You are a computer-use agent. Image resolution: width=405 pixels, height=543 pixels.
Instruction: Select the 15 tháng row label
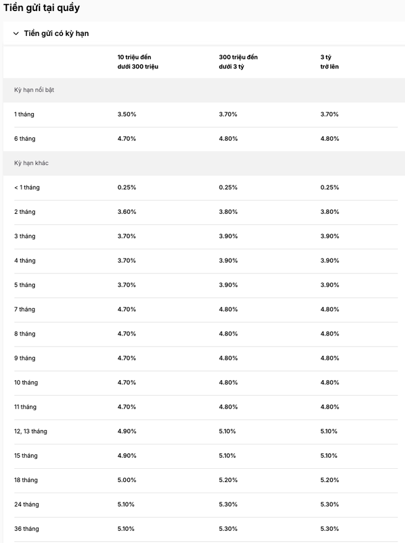tap(25, 455)
